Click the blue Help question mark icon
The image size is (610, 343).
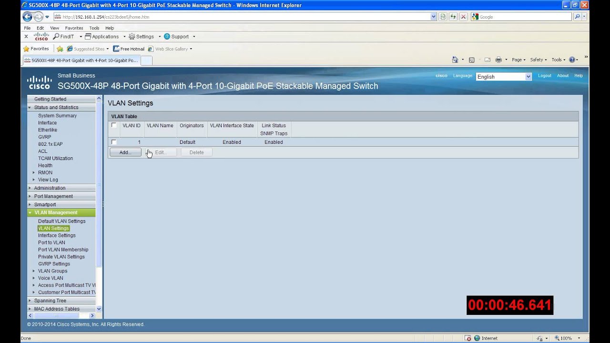coord(572,60)
